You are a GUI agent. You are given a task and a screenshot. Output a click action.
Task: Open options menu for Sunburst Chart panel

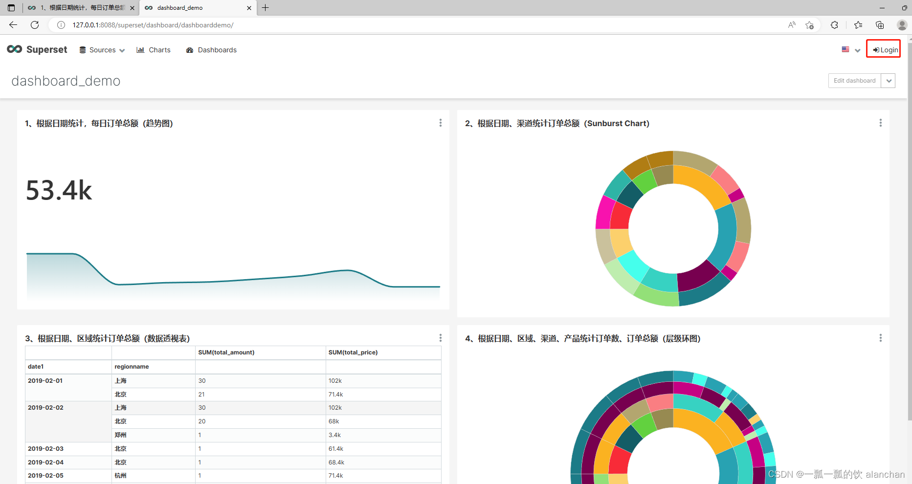[x=881, y=123]
